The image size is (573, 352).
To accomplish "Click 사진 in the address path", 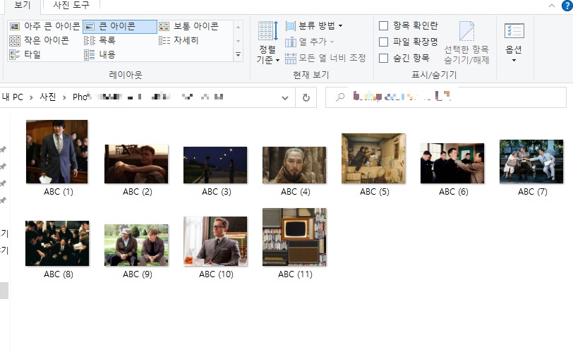I will pyautogui.click(x=47, y=97).
